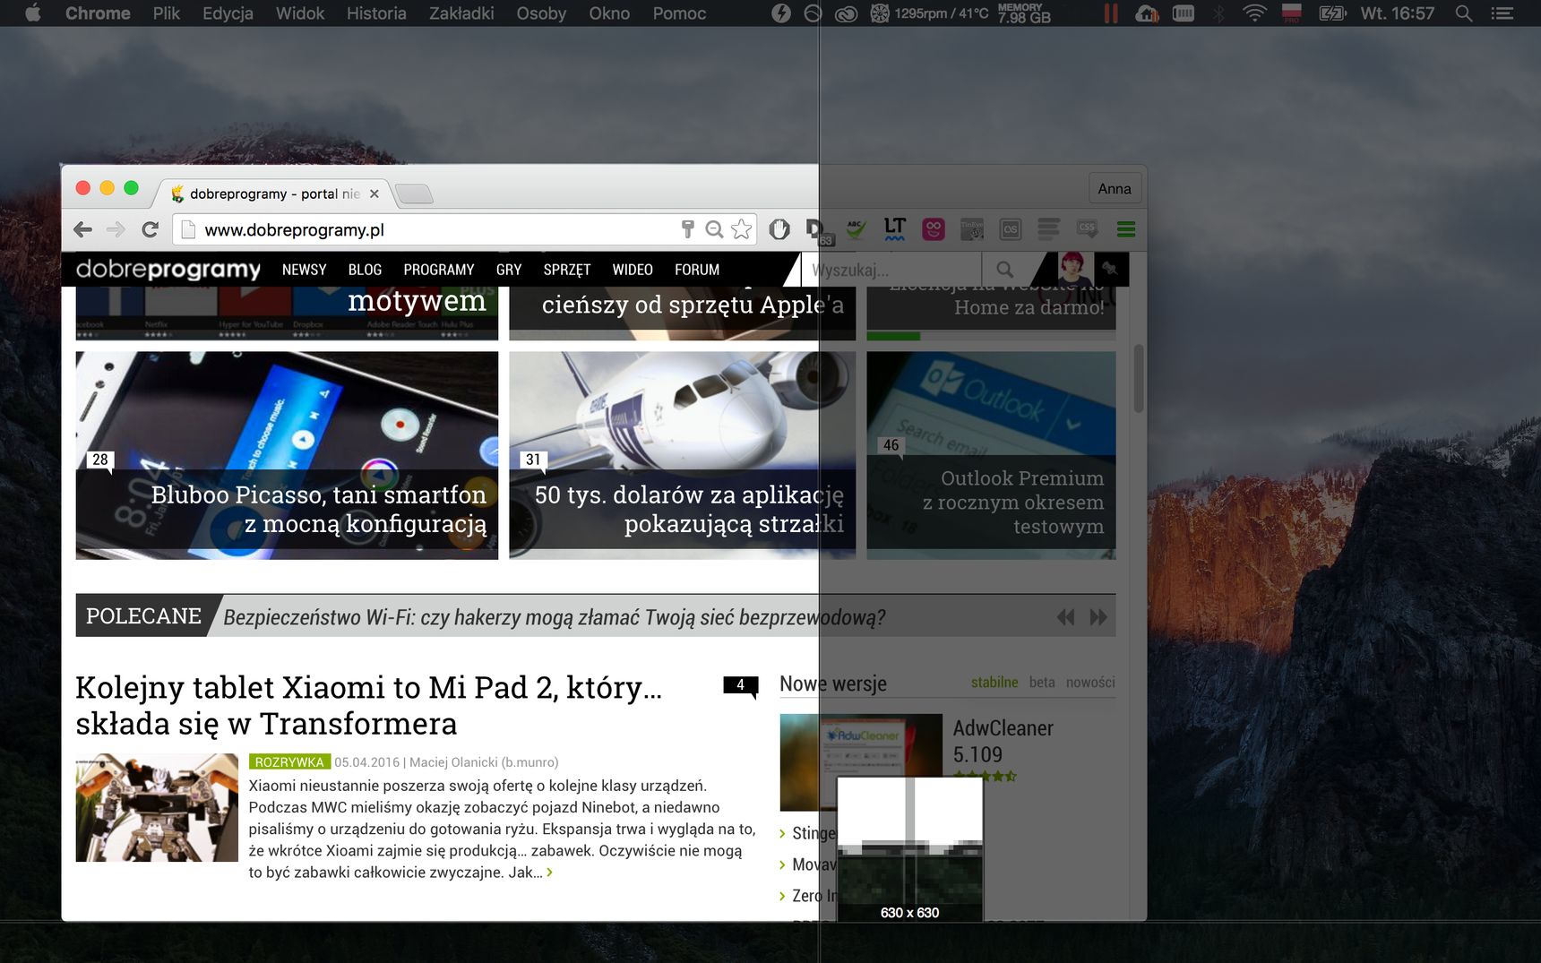Viewport: 1541px width, 963px height.
Task: Open the CSS viewer extension icon
Action: click(1088, 229)
